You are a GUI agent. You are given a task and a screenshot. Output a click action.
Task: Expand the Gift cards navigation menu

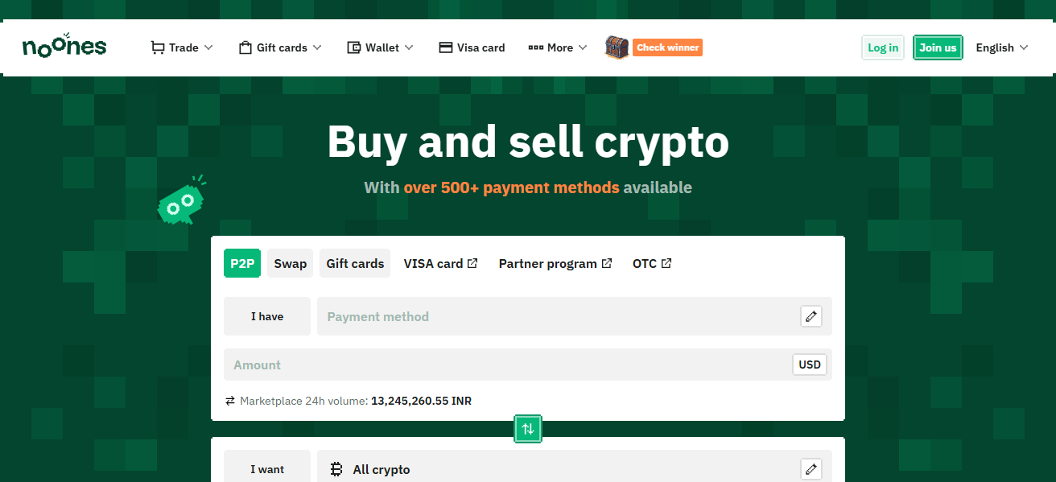280,47
